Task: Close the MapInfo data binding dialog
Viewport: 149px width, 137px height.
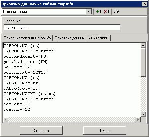Action: [145, 4]
